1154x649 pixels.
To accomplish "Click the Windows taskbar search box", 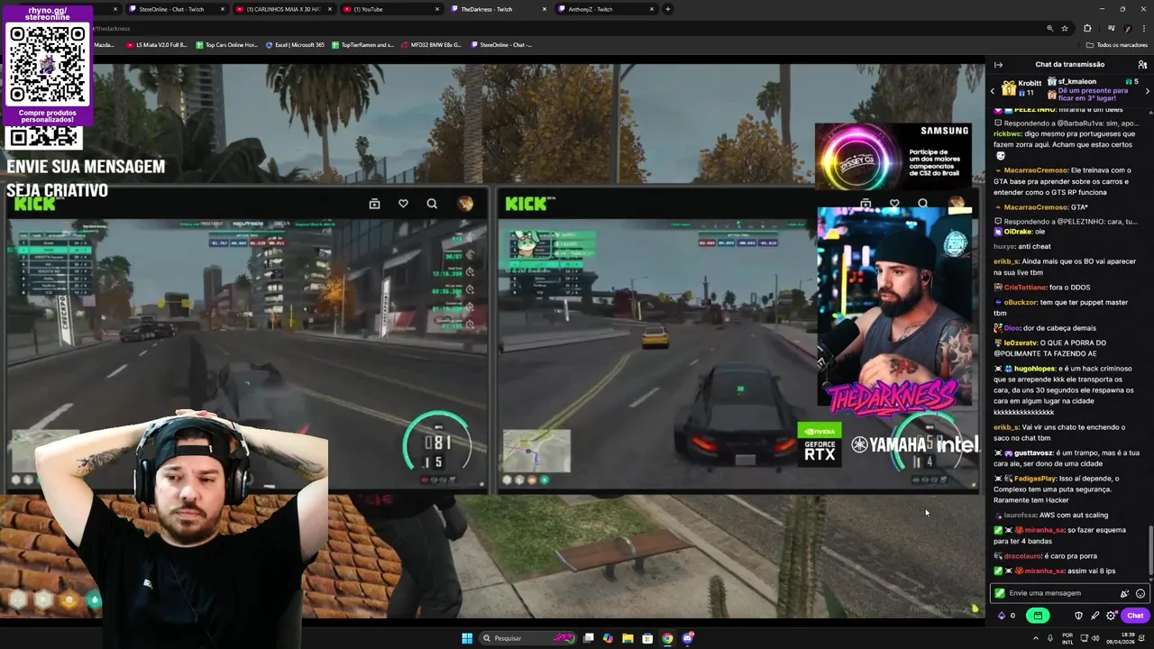I will [x=529, y=638].
